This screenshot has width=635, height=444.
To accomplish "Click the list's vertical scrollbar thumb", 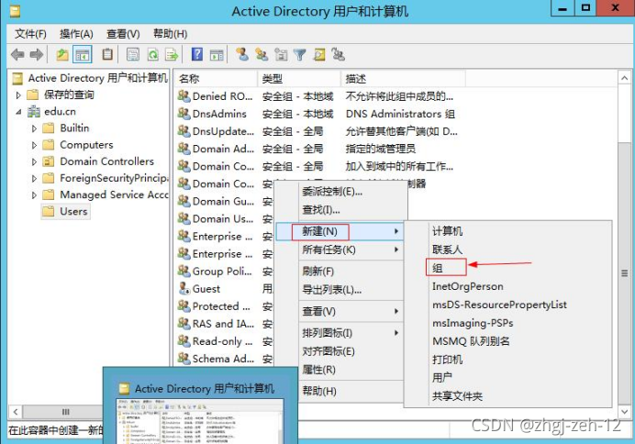I will 625,273.
